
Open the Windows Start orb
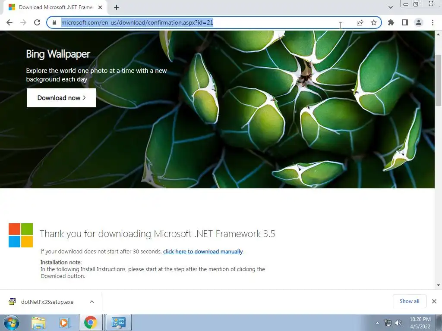tap(12, 322)
